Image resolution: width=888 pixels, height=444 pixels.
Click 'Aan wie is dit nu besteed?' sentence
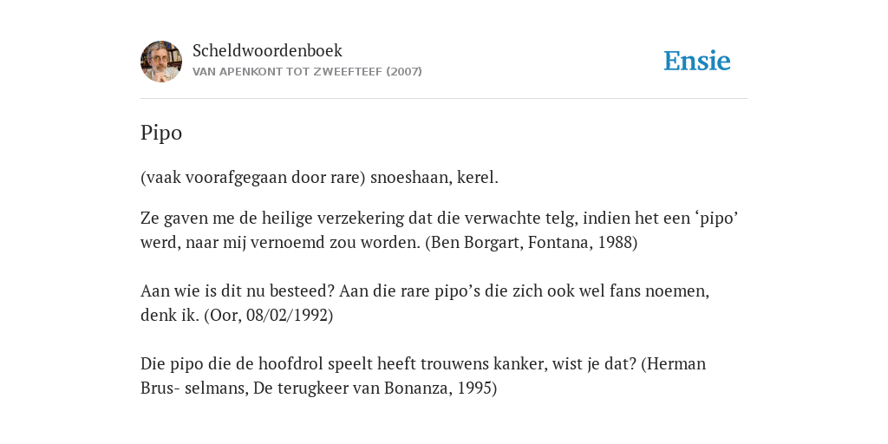pyautogui.click(x=238, y=291)
